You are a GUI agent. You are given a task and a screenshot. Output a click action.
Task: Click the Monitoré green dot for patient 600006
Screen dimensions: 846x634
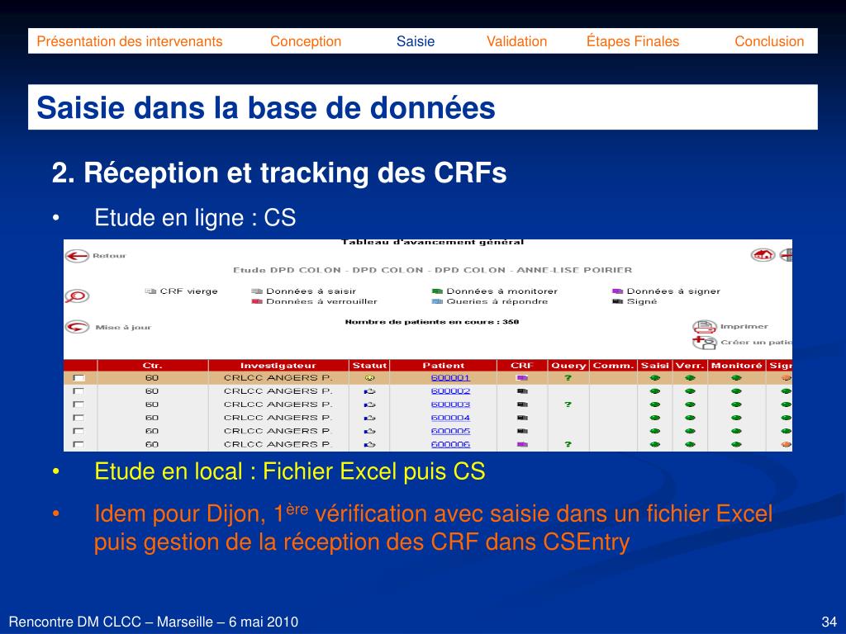[736, 444]
